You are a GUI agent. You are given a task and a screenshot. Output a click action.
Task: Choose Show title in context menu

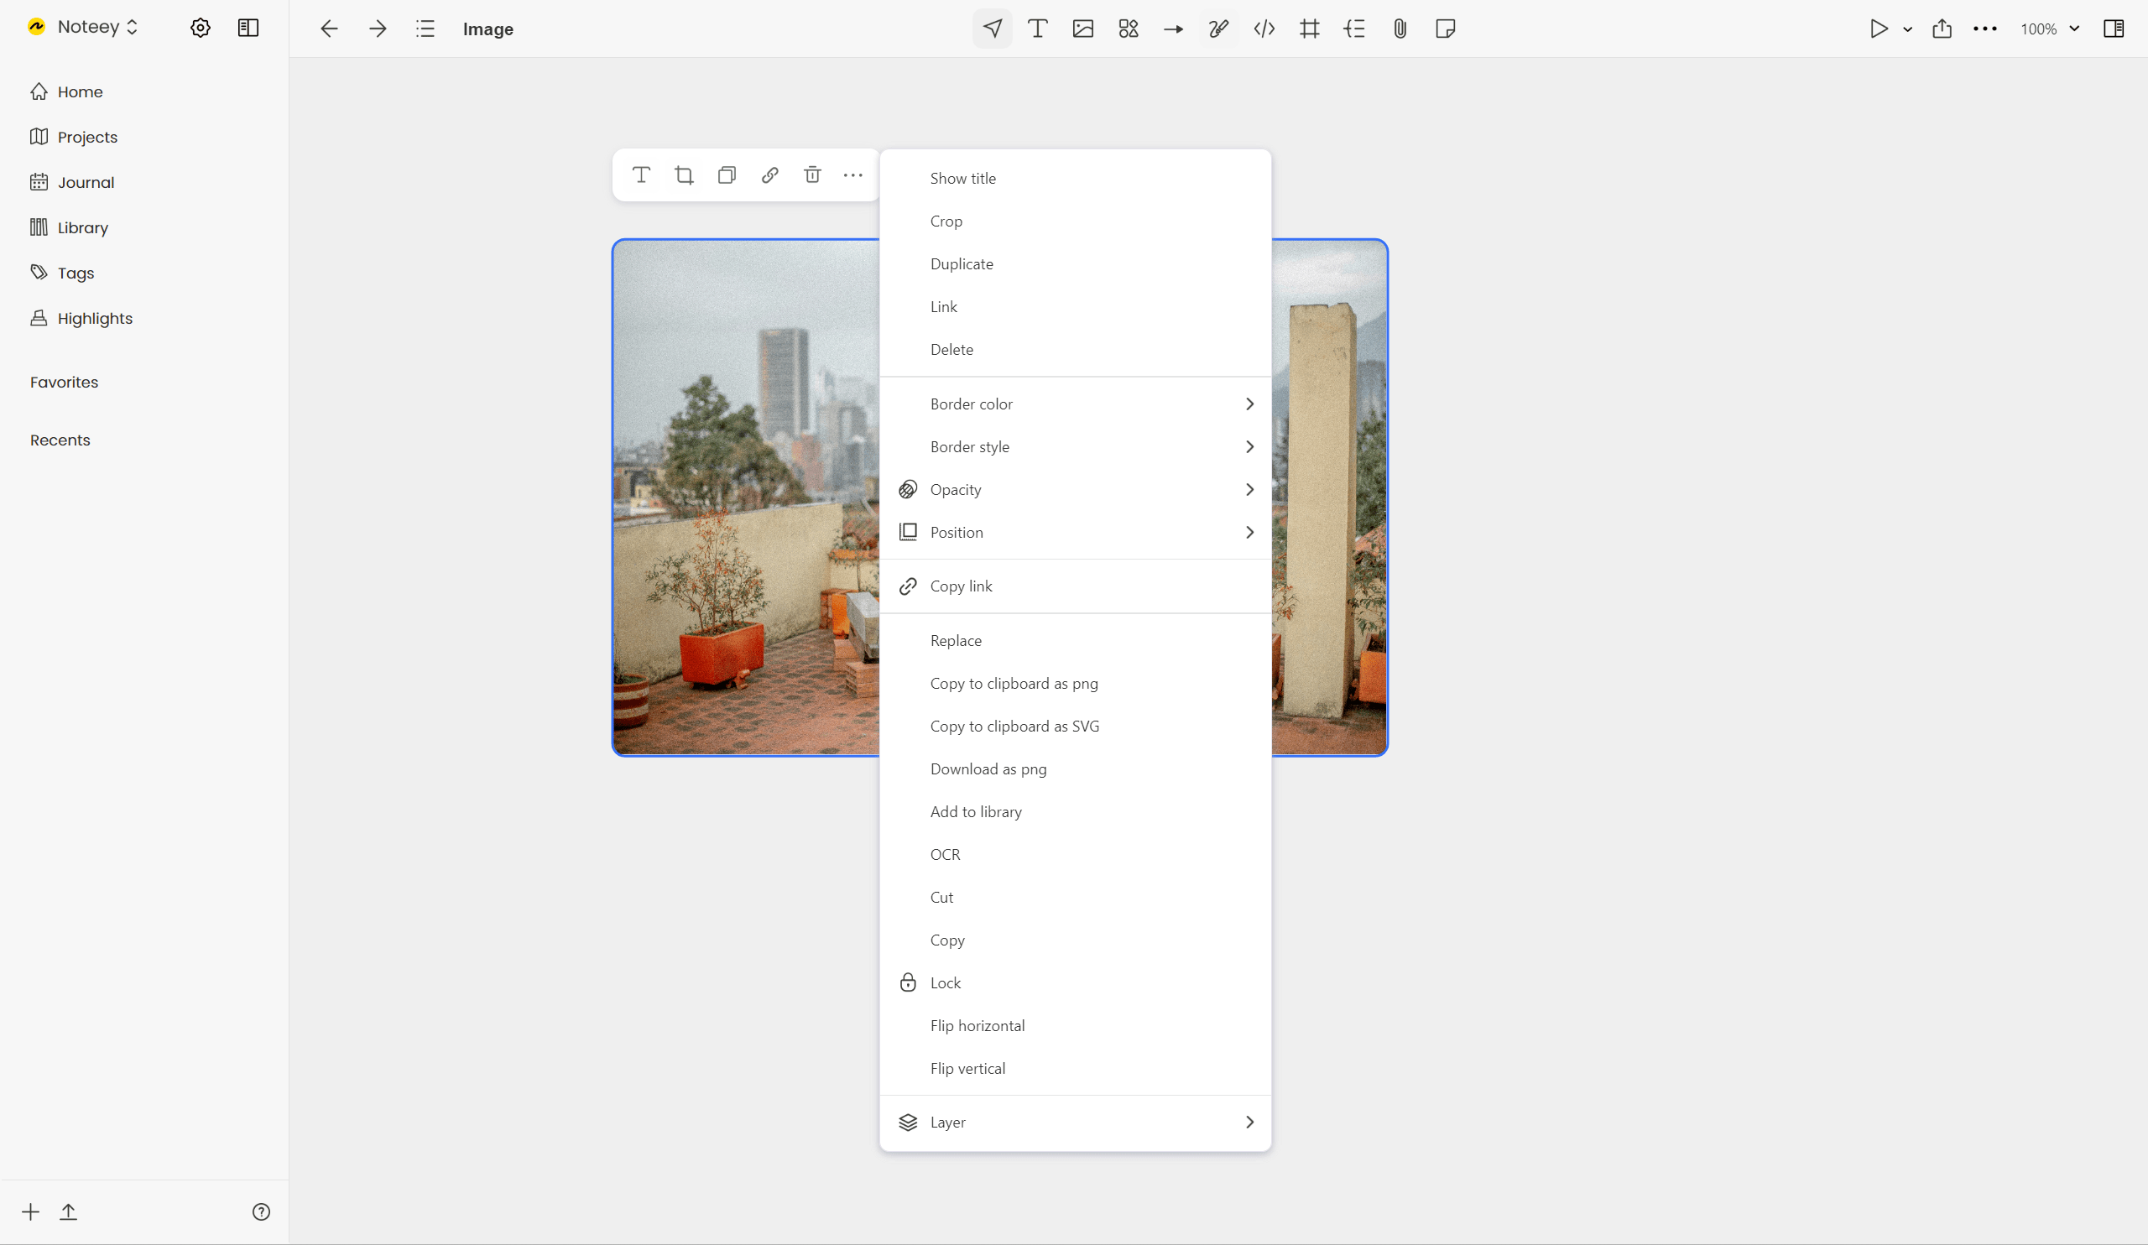[x=1075, y=178]
